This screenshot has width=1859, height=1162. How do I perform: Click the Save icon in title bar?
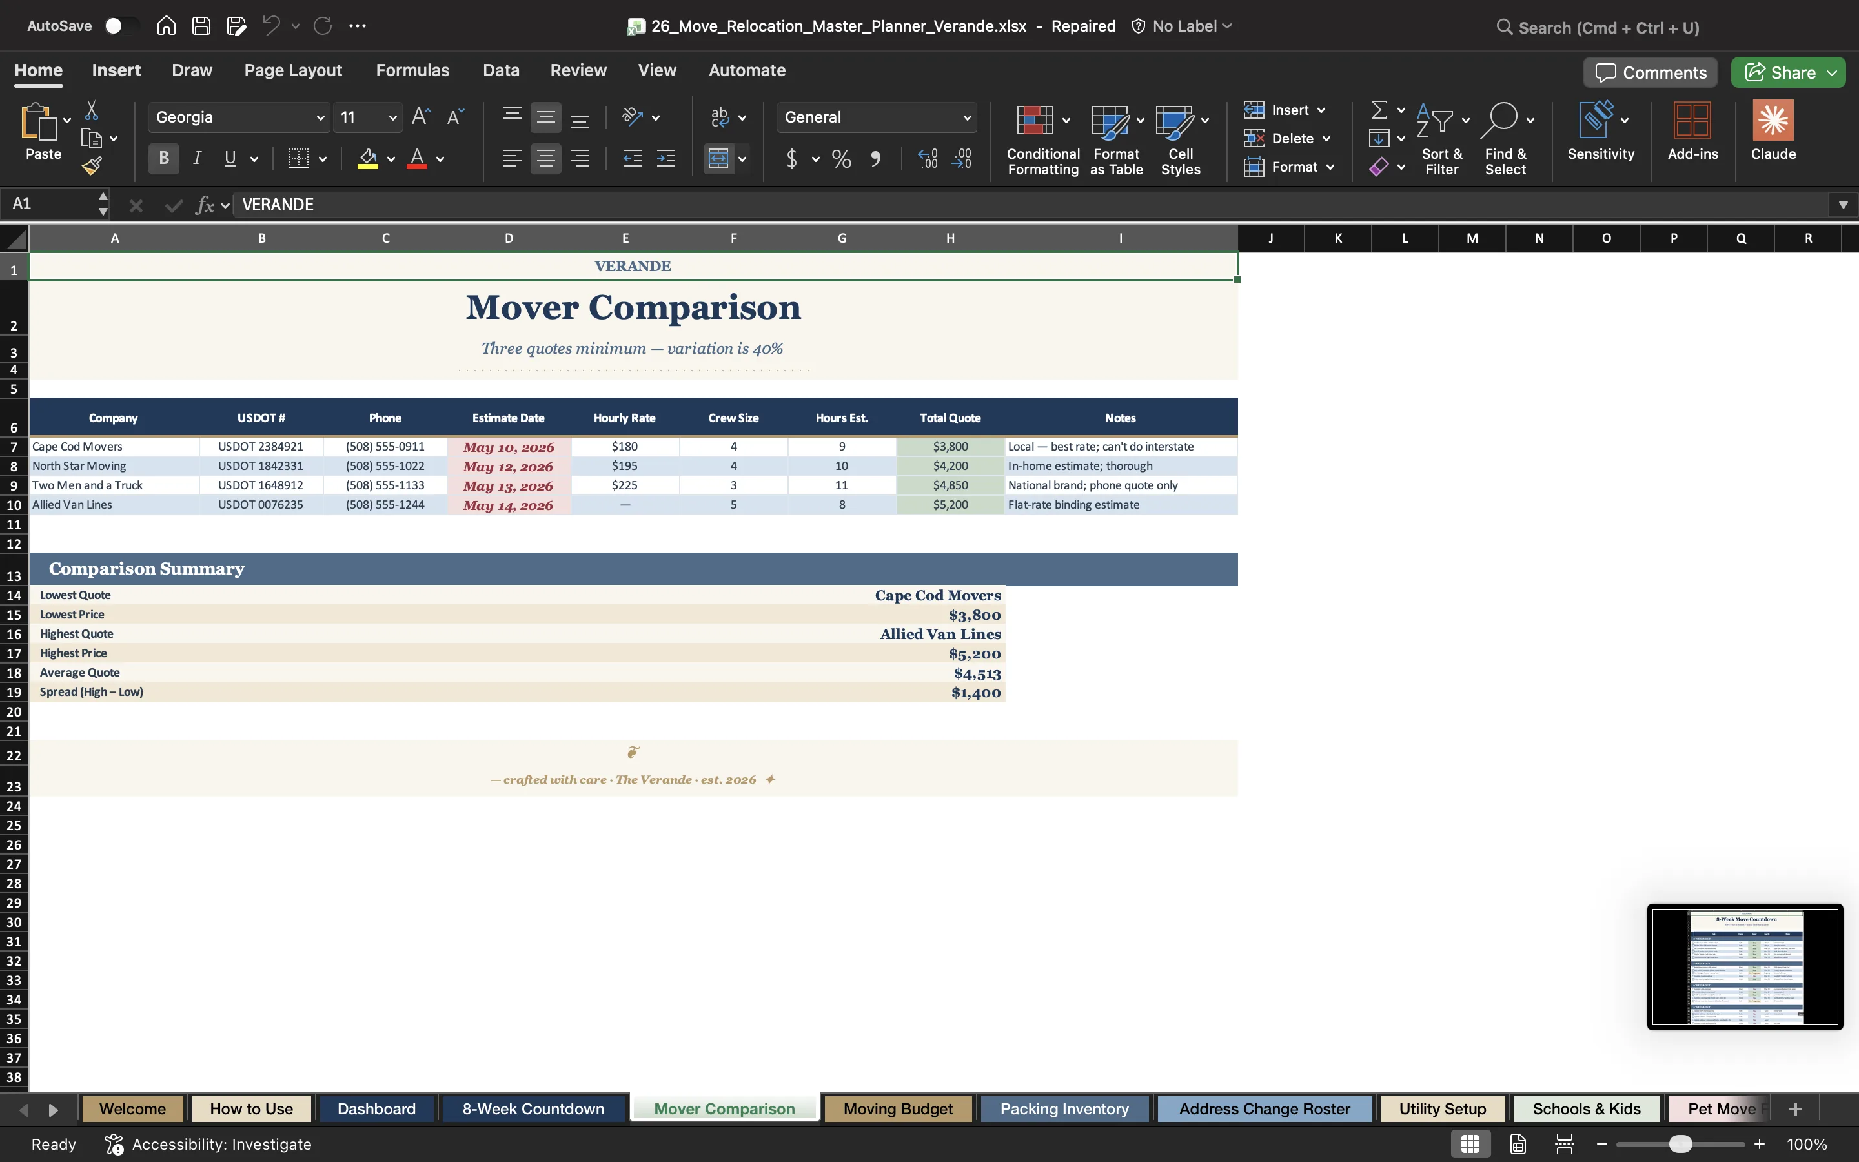(x=201, y=26)
